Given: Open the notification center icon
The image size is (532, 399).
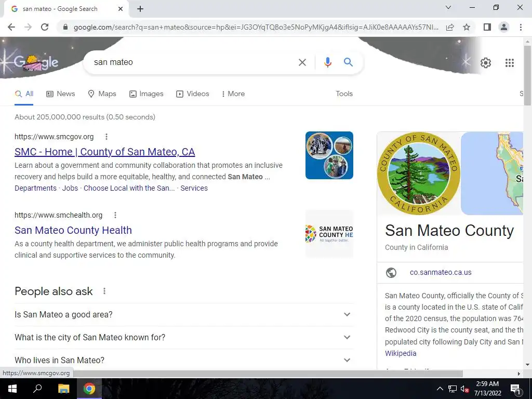Looking at the screenshot, I should coord(515,389).
